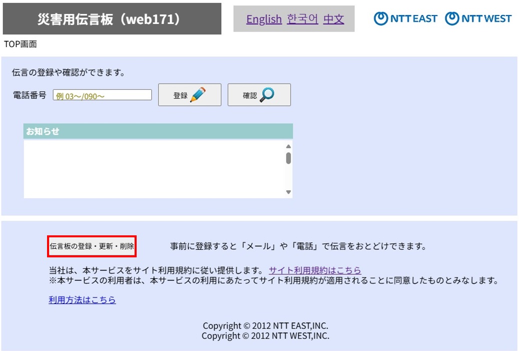Click the NTT WEST circular logo
This screenshot has width=519, height=351.
(x=452, y=19)
